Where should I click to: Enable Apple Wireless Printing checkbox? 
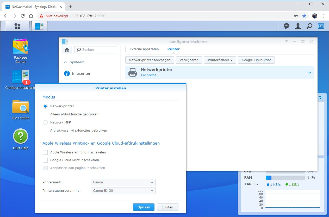tap(45, 152)
